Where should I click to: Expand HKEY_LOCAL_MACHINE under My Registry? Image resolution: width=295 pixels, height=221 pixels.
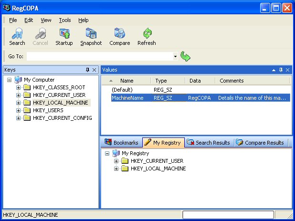116,168
